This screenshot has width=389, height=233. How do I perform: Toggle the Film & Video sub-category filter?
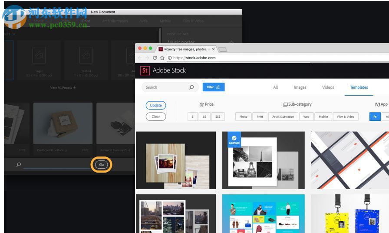(346, 116)
